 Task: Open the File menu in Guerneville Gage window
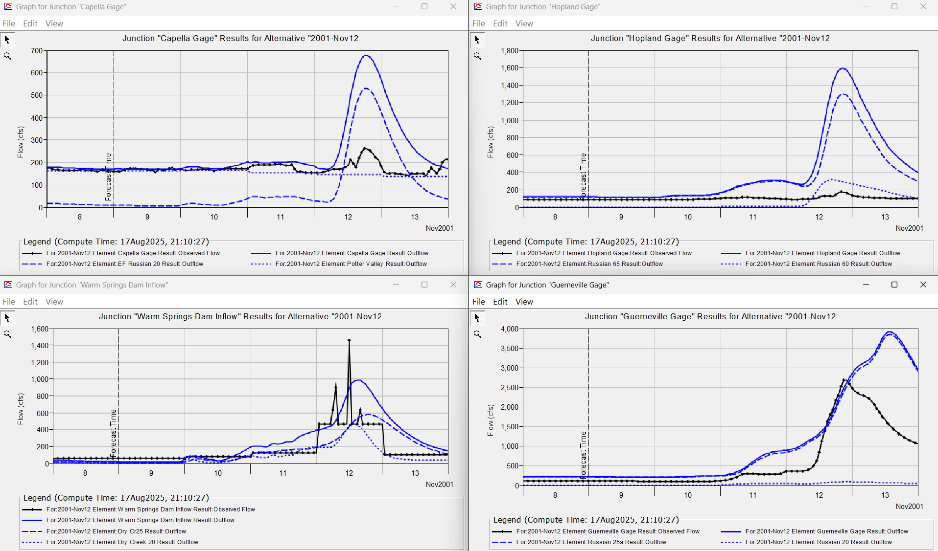(478, 301)
